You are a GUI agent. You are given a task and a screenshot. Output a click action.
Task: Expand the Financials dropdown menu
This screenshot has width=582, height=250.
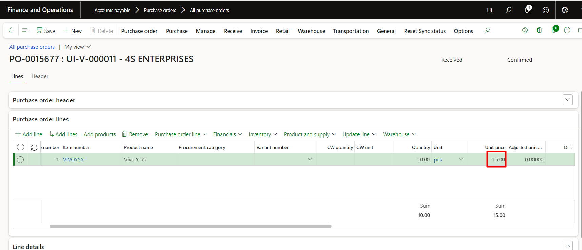pyautogui.click(x=228, y=134)
